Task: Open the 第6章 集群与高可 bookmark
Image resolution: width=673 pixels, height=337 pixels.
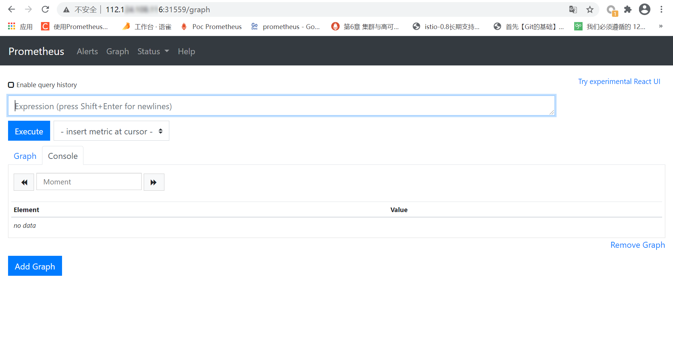Action: click(x=365, y=27)
